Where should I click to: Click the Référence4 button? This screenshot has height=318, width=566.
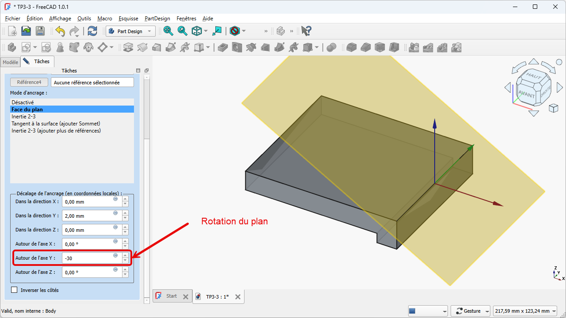[29, 83]
